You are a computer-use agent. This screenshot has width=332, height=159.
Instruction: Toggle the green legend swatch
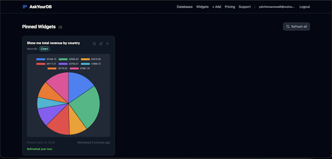click(63, 59)
